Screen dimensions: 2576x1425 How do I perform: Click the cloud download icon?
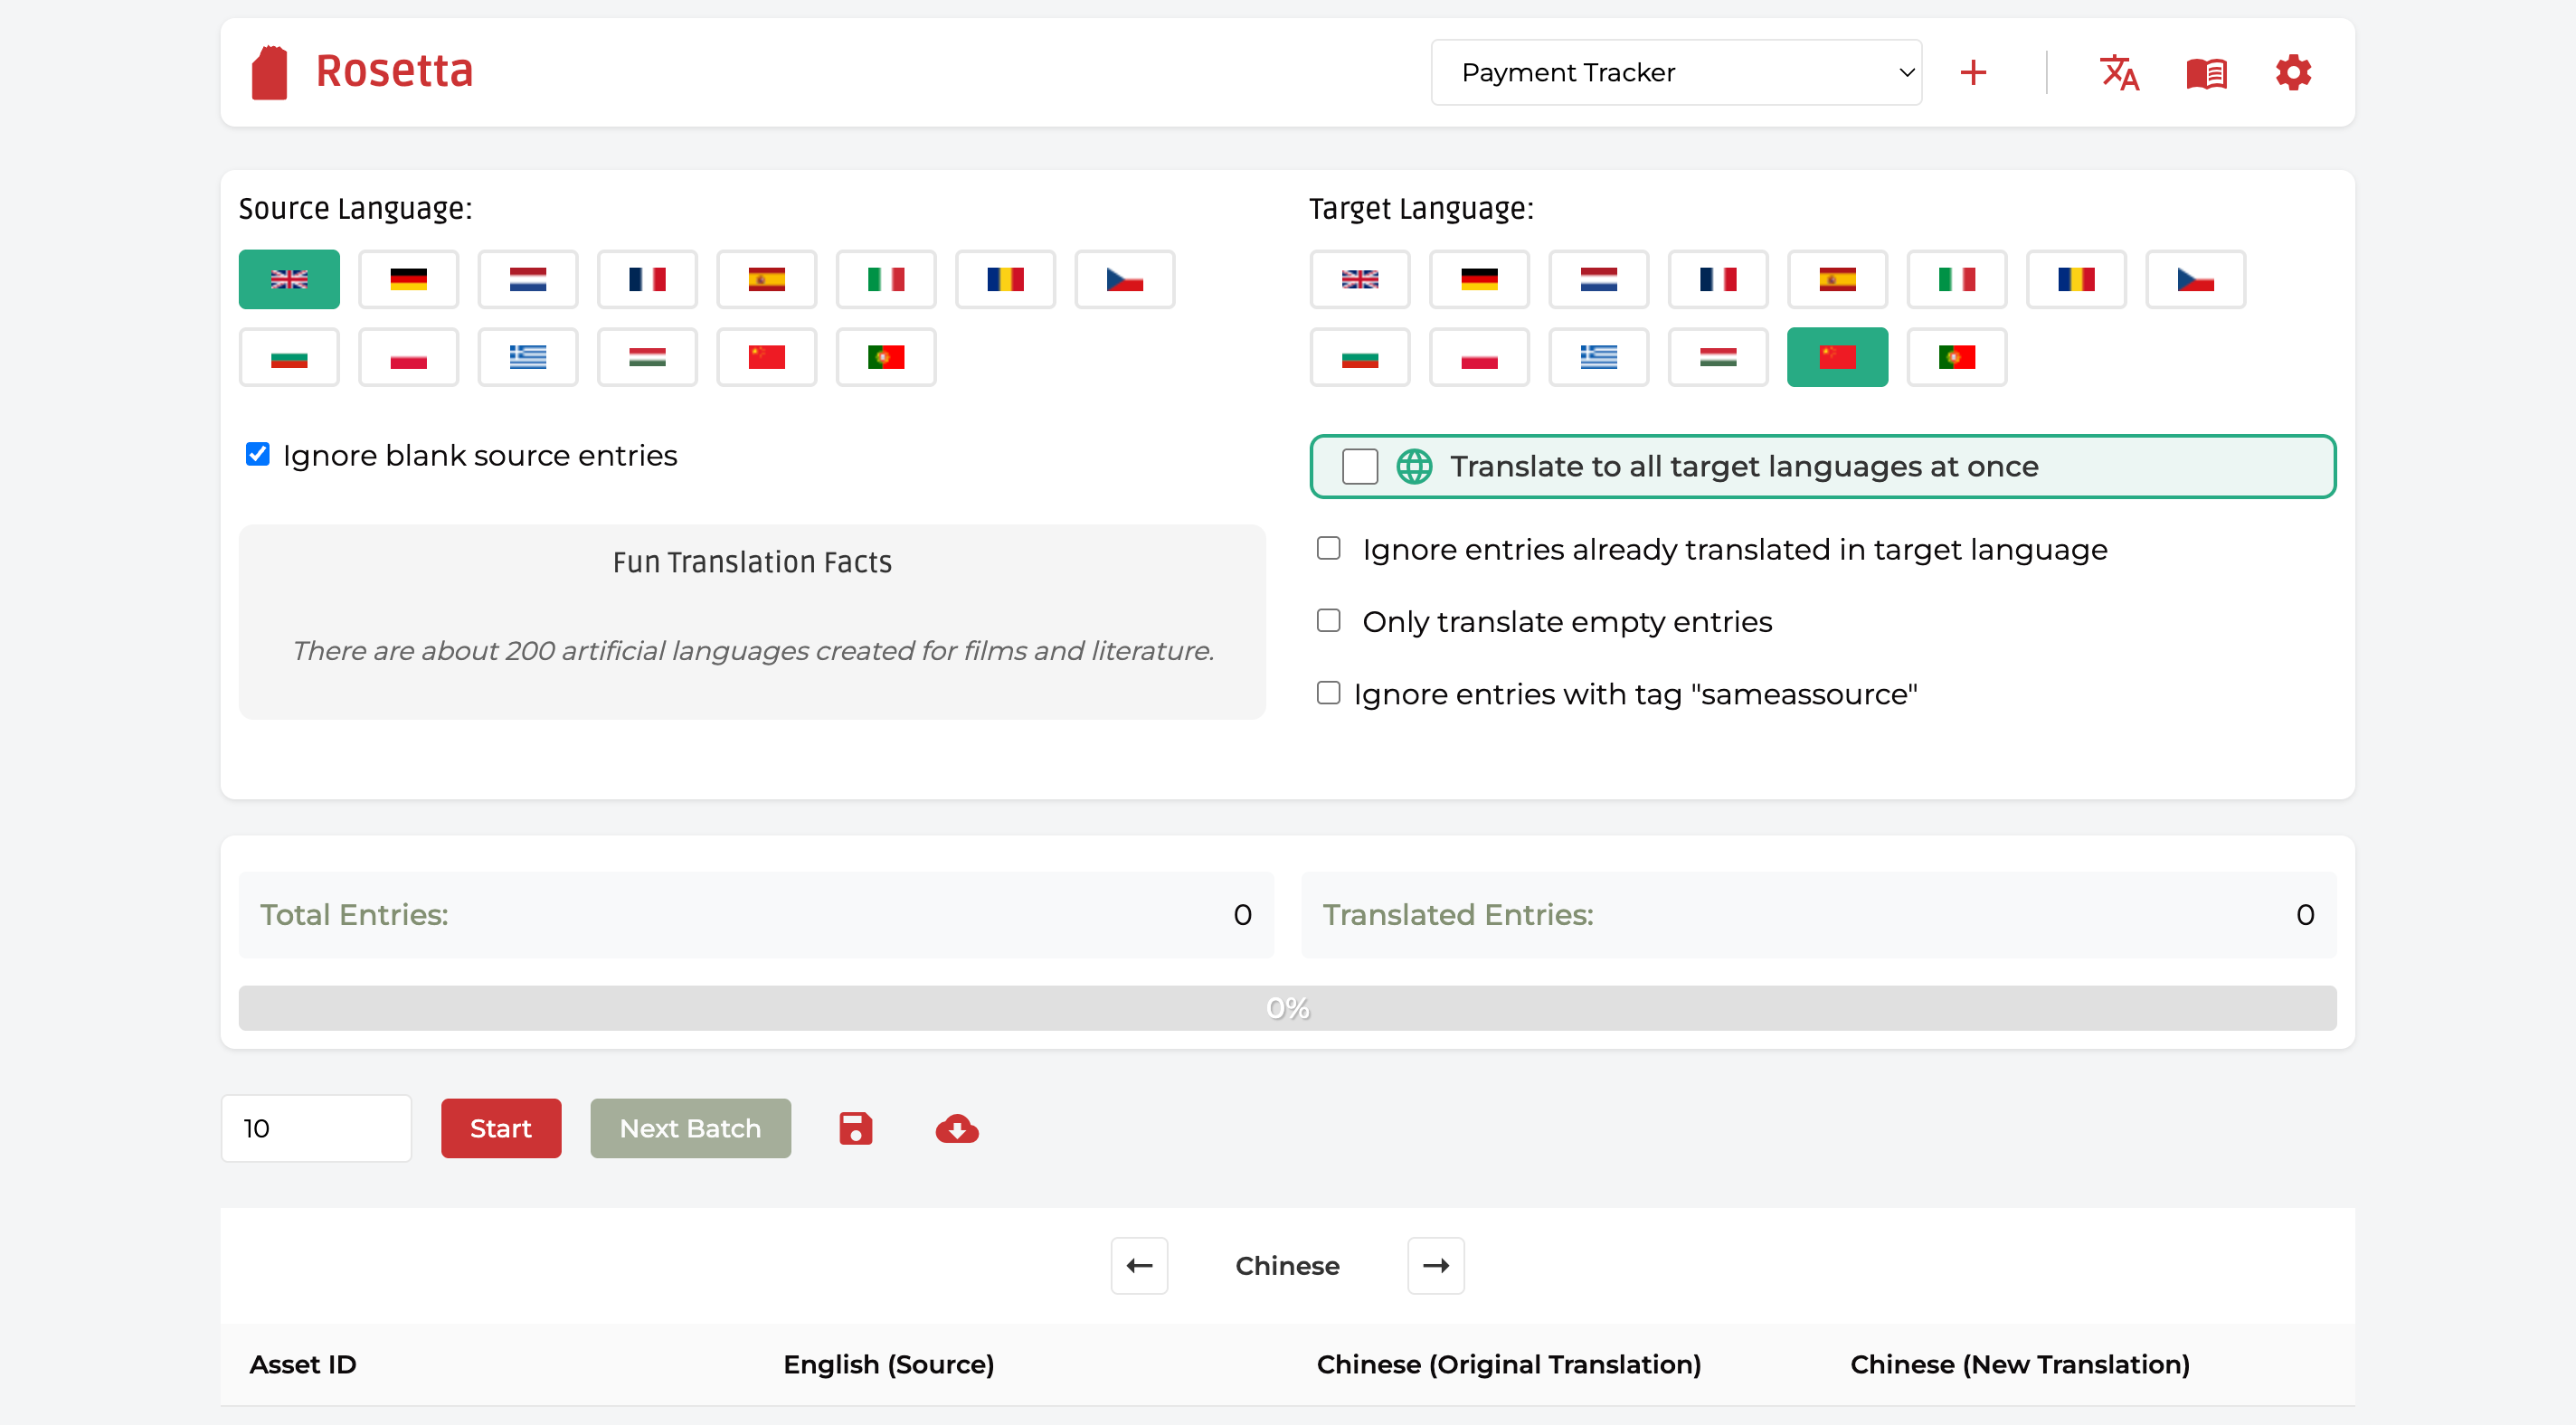coord(956,1128)
